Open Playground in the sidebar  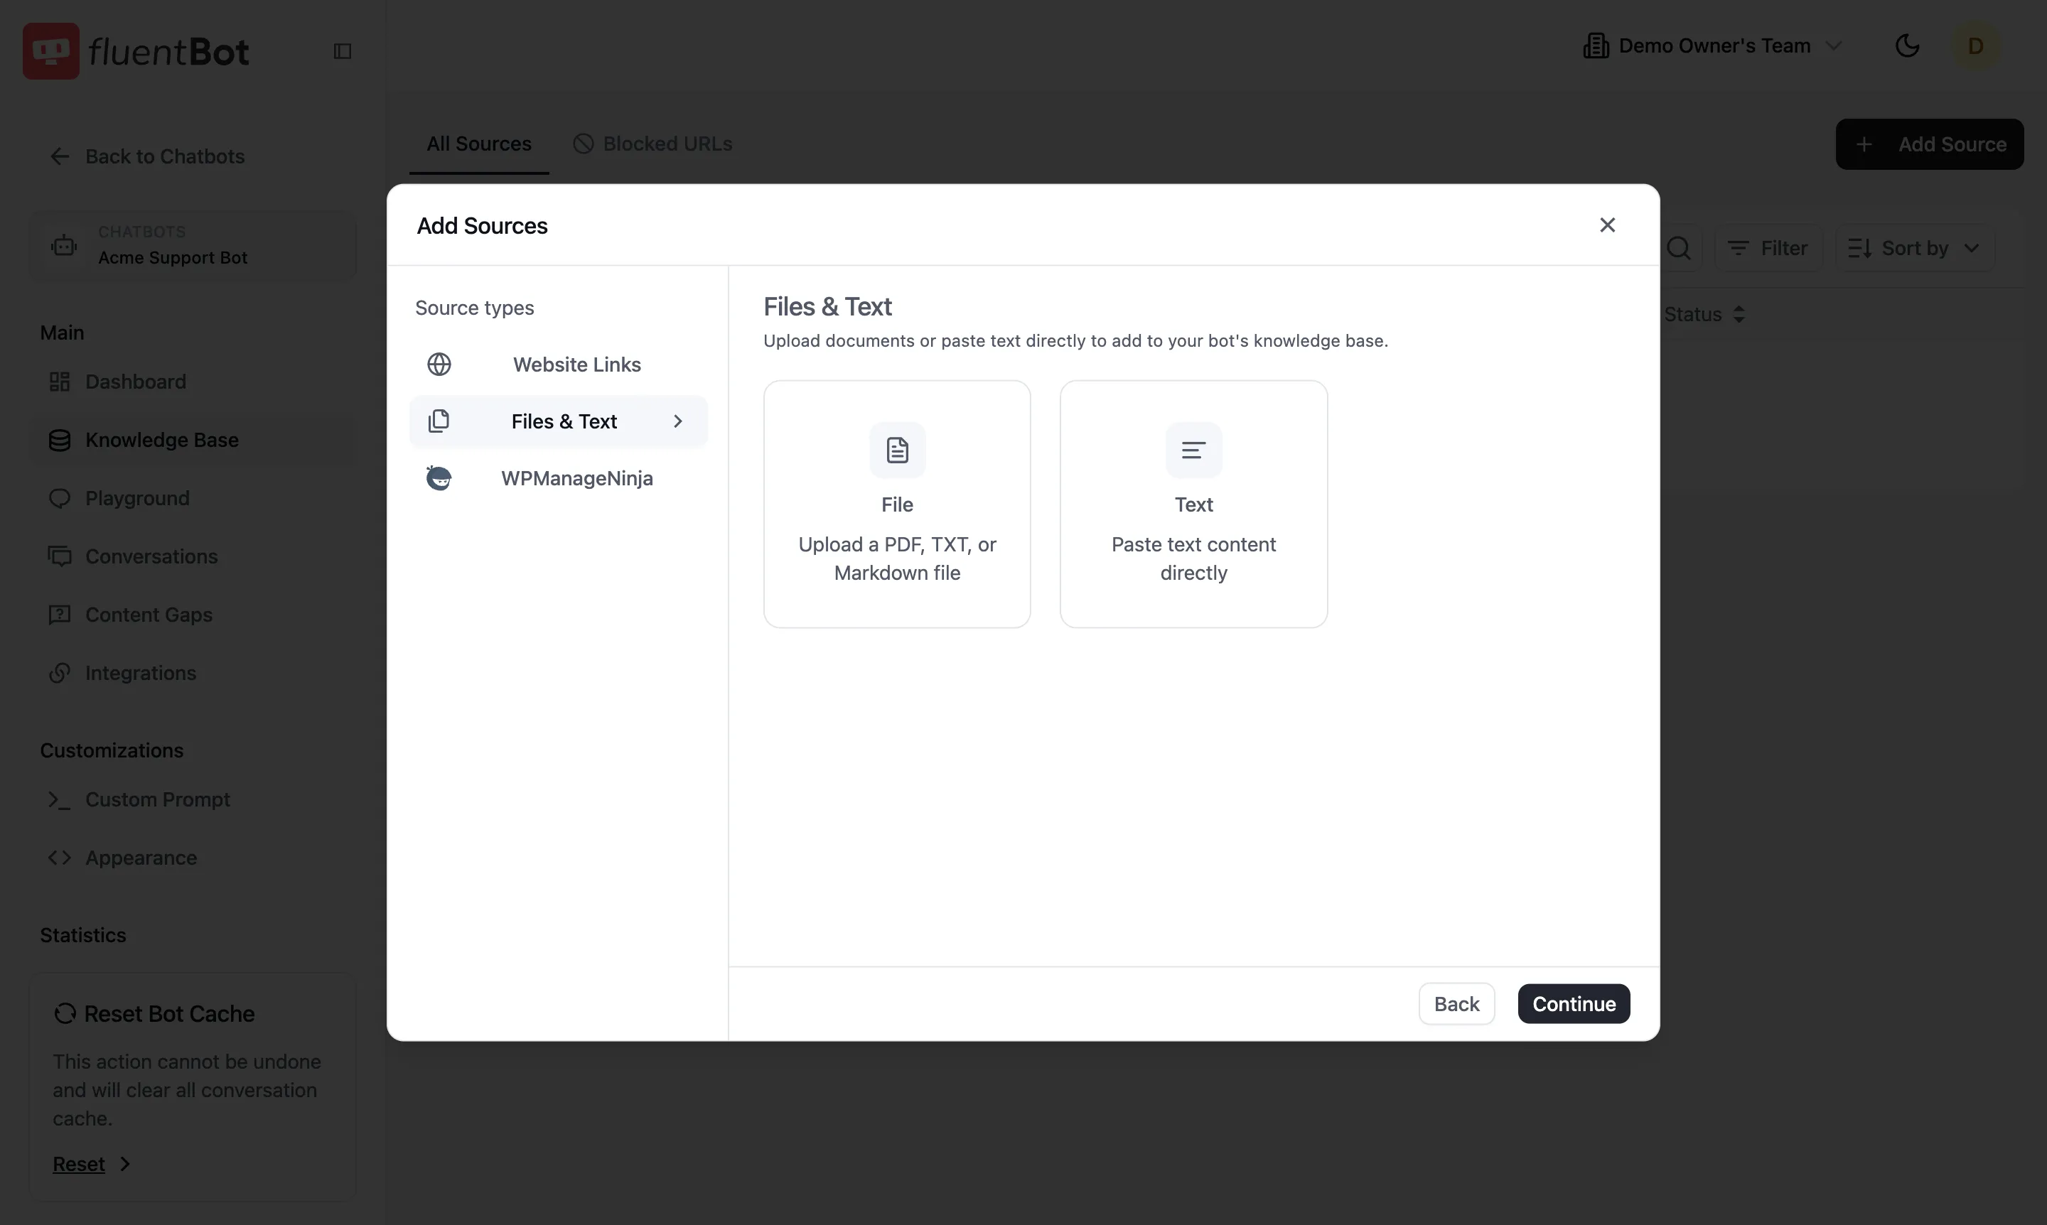(x=193, y=498)
